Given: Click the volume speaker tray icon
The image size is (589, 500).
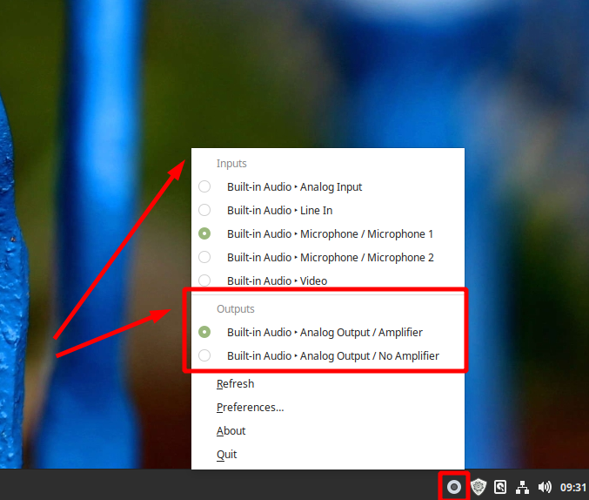Looking at the screenshot, I should pyautogui.click(x=545, y=487).
